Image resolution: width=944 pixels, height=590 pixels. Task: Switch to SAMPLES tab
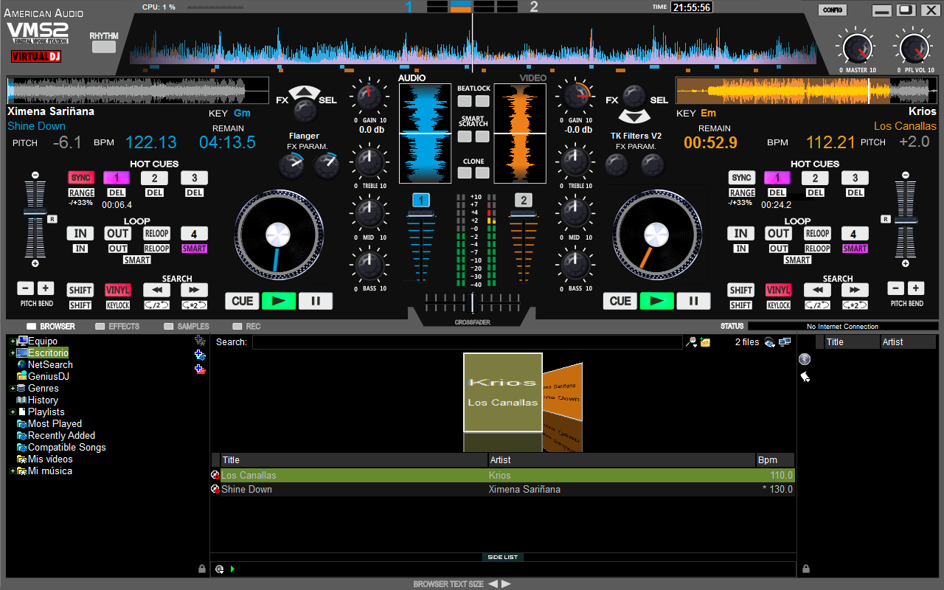coord(187,326)
